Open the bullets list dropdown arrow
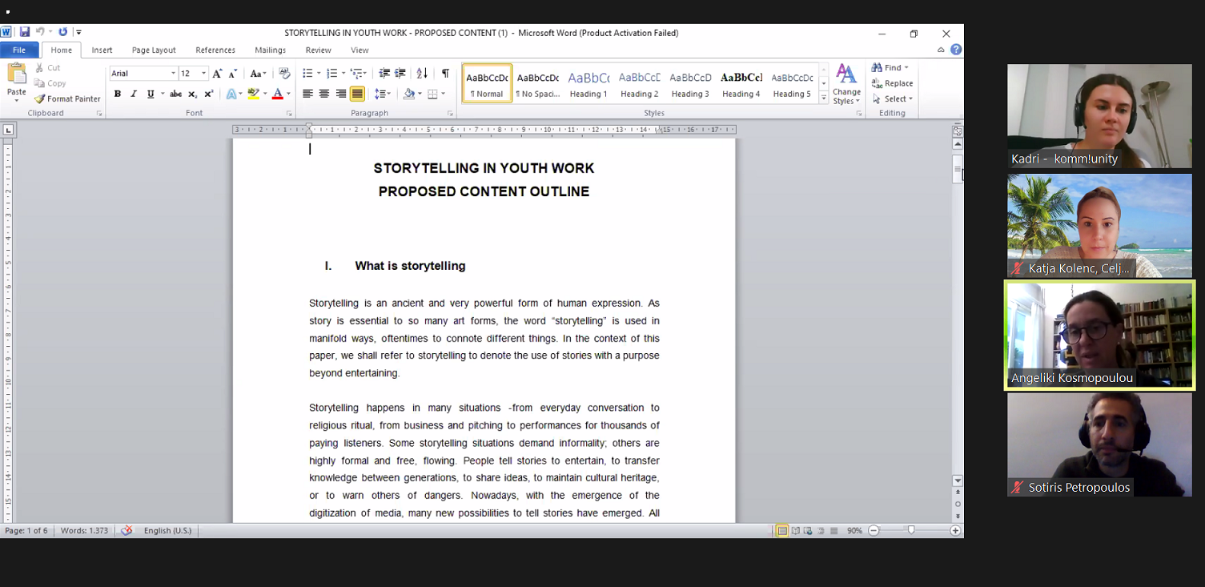Screen dimensions: 1205x587 [319, 74]
